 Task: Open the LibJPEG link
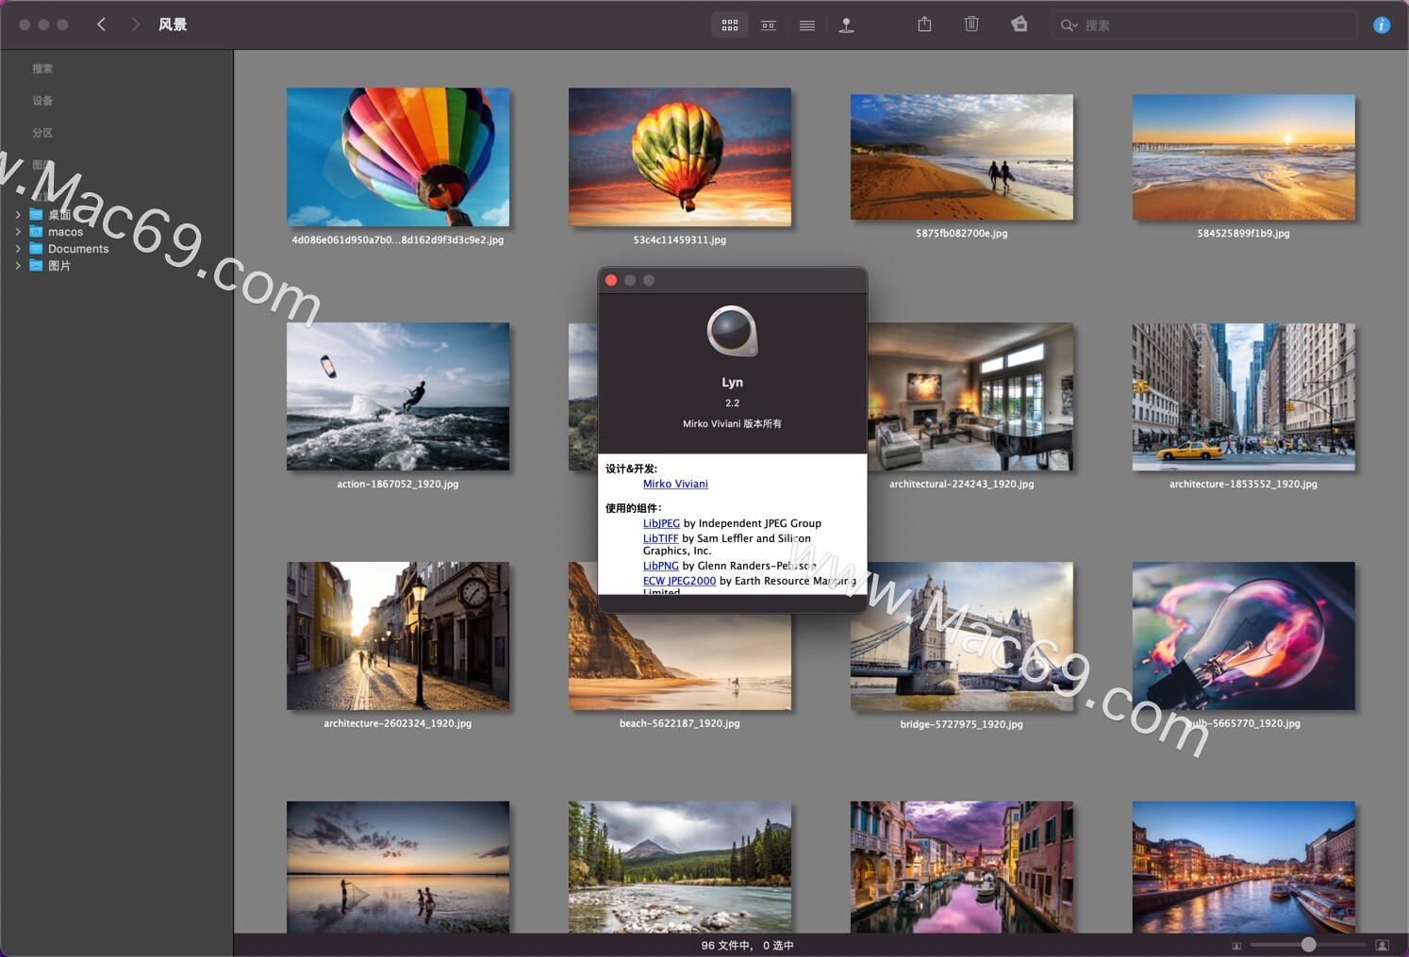(661, 523)
